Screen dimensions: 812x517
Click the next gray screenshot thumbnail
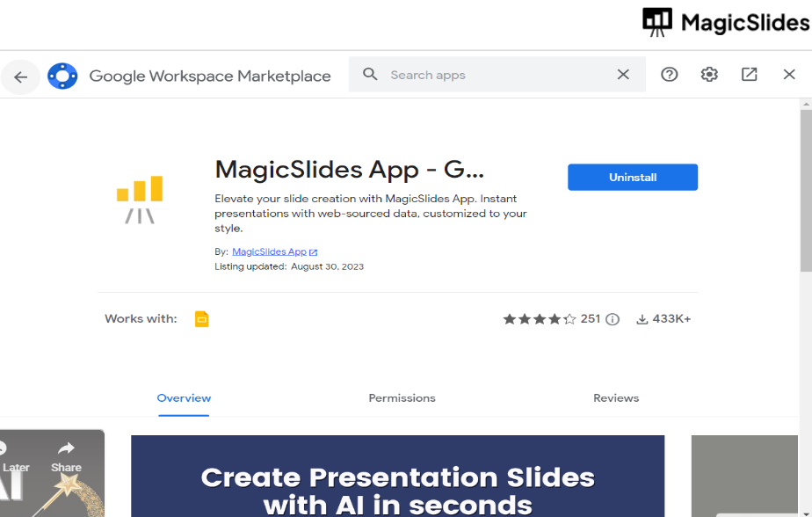(744, 476)
